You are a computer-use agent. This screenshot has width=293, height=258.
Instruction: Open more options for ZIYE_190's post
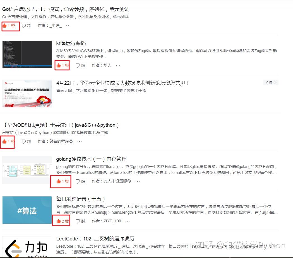coord(127,221)
